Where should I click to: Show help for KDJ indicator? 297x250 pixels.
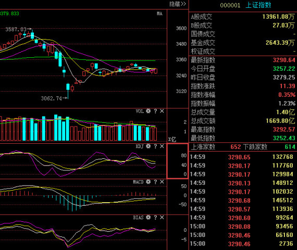[155, 146]
